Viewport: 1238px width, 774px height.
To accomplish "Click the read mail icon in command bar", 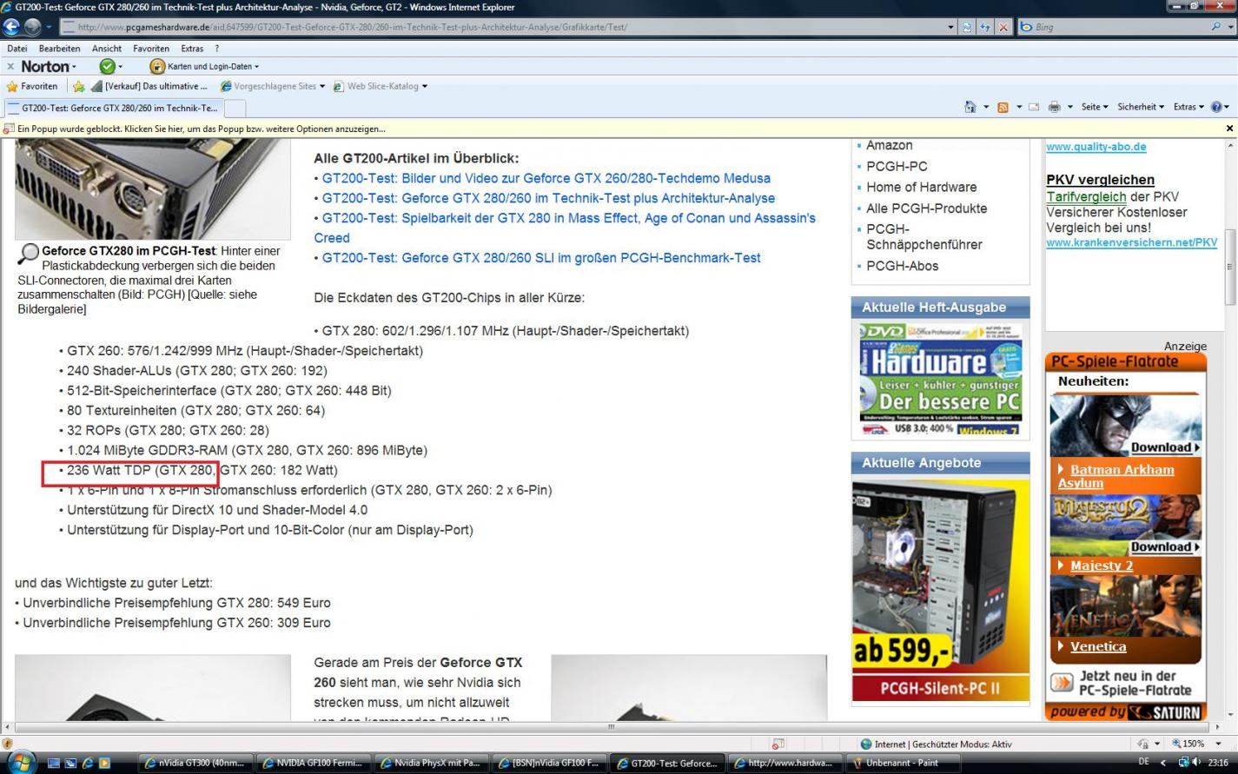I will click(1034, 107).
